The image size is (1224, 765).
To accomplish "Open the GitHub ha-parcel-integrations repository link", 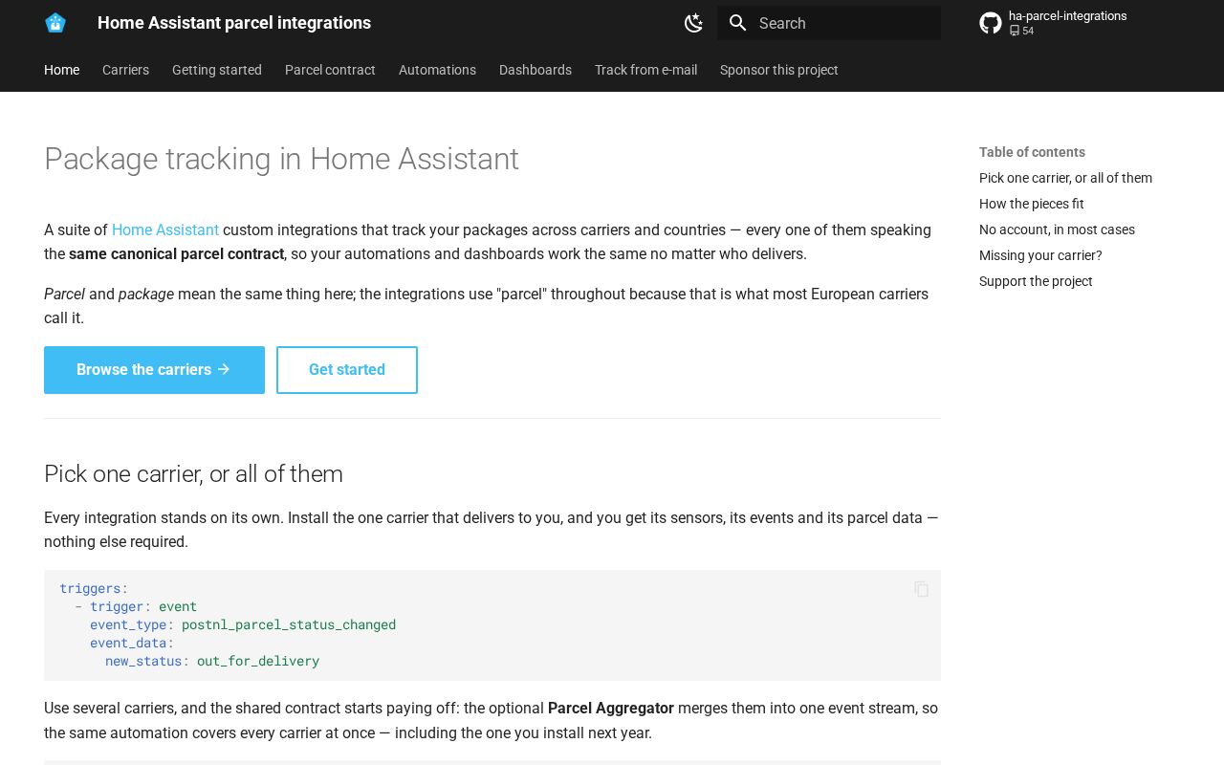I will [1067, 23].
